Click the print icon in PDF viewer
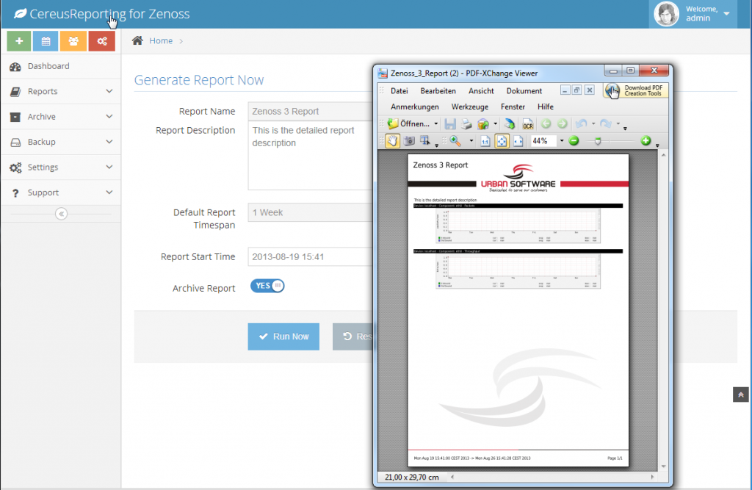The height and width of the screenshot is (490, 752). pos(466,124)
